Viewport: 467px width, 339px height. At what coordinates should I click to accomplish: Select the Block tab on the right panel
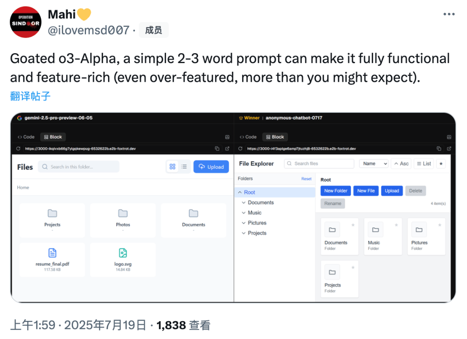point(275,137)
